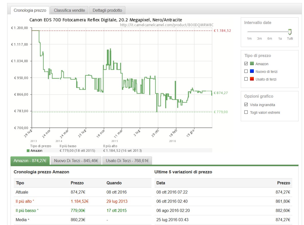Click the green Amazon color swatch
Screen dimensions: 304x225
pyautogui.click(x=252, y=64)
